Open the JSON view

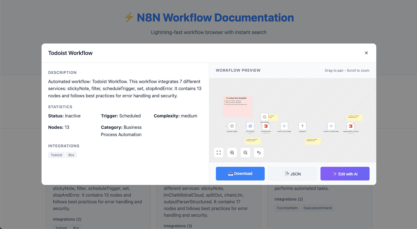293,173
